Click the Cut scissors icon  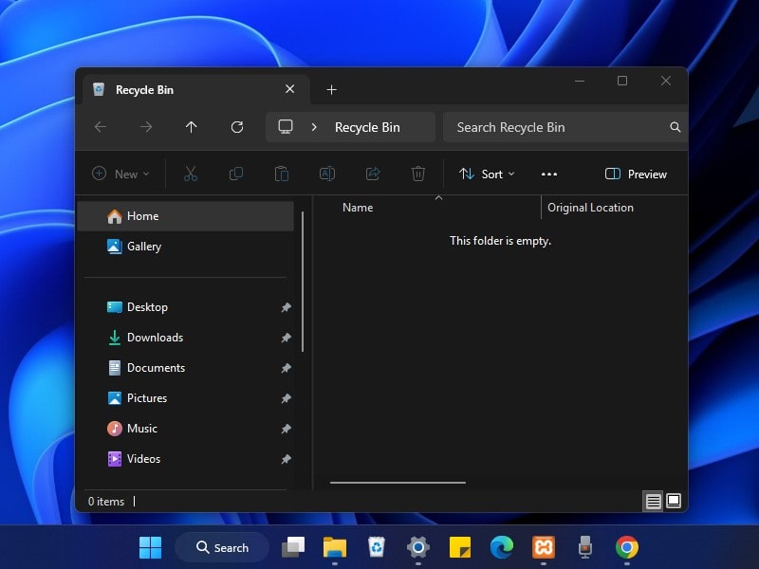[x=191, y=174]
